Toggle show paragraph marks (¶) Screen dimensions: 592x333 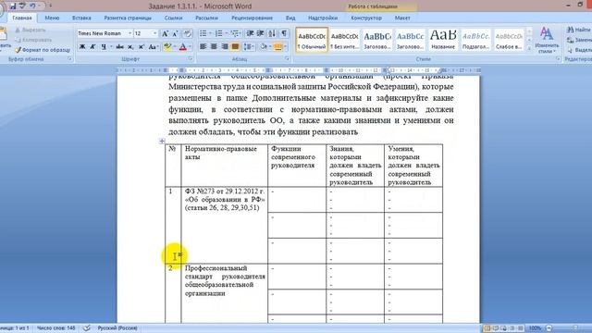[284, 33]
